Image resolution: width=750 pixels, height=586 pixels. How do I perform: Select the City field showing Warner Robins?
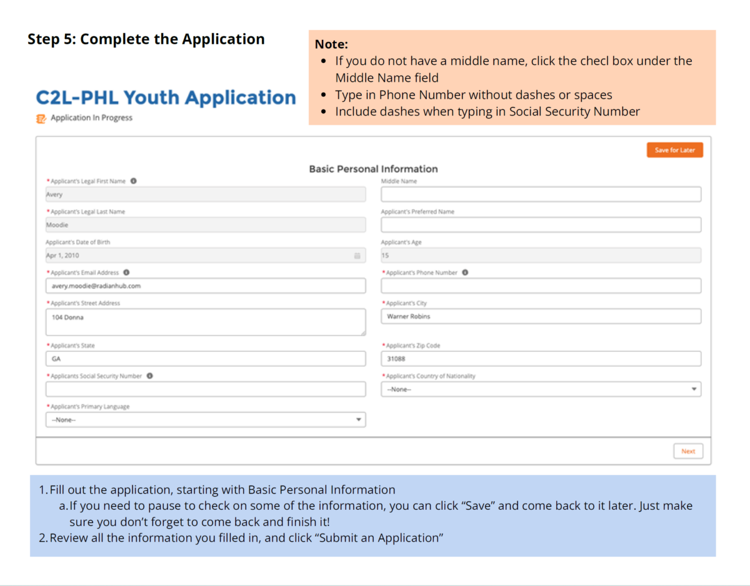(x=541, y=316)
